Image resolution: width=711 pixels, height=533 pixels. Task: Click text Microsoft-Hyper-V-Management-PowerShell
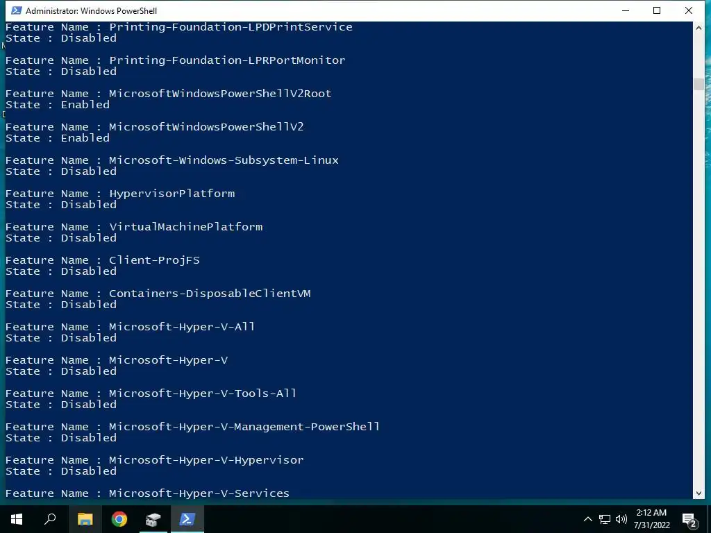(244, 427)
